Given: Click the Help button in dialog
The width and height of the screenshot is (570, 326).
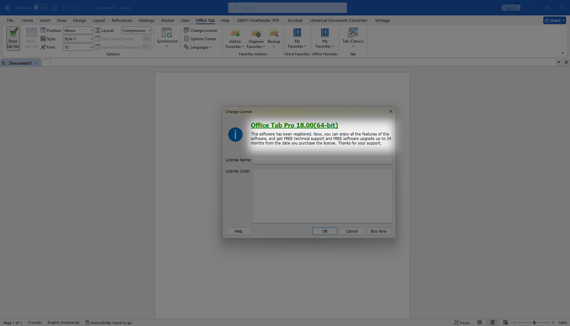Looking at the screenshot, I should coord(238,231).
